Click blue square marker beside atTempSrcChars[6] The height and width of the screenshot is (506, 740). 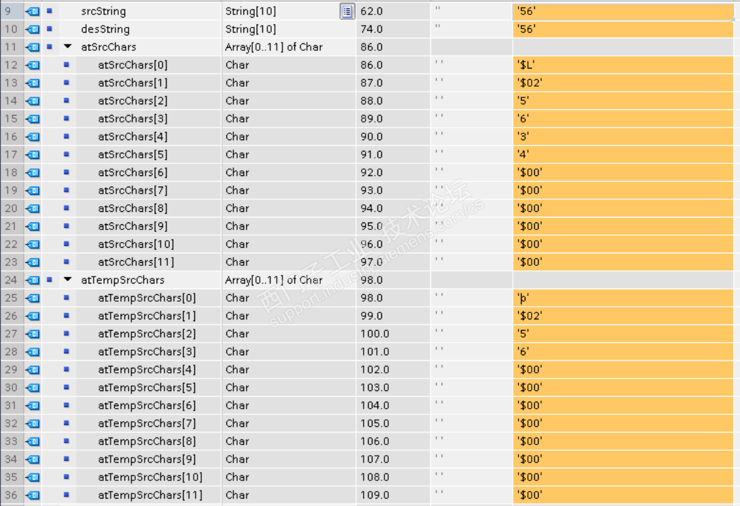[66, 405]
